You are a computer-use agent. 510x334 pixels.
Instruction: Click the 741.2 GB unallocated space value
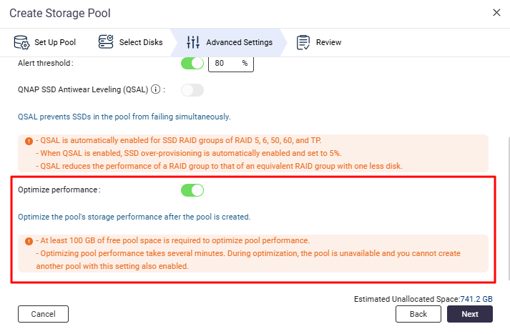(476, 298)
